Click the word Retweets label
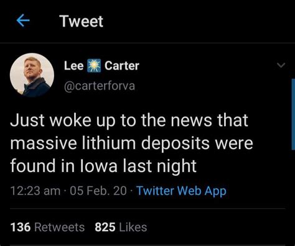The width and height of the screenshot is (295, 246). pos(60,227)
